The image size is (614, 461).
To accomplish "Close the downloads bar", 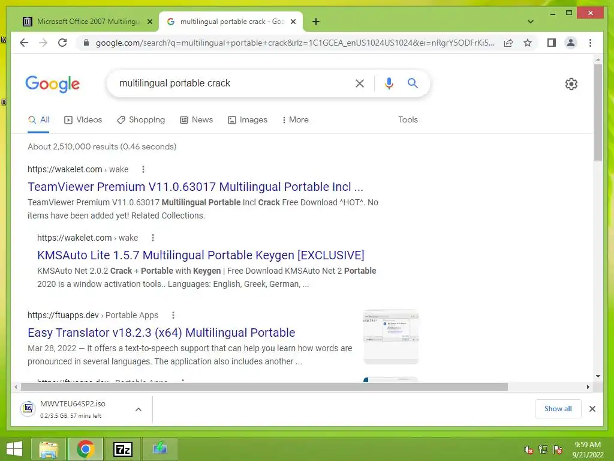I will [592, 409].
